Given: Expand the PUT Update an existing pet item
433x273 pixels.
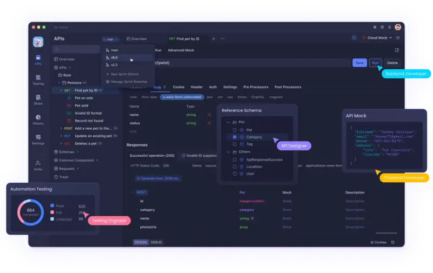Looking at the screenshot, I should click(61, 136).
